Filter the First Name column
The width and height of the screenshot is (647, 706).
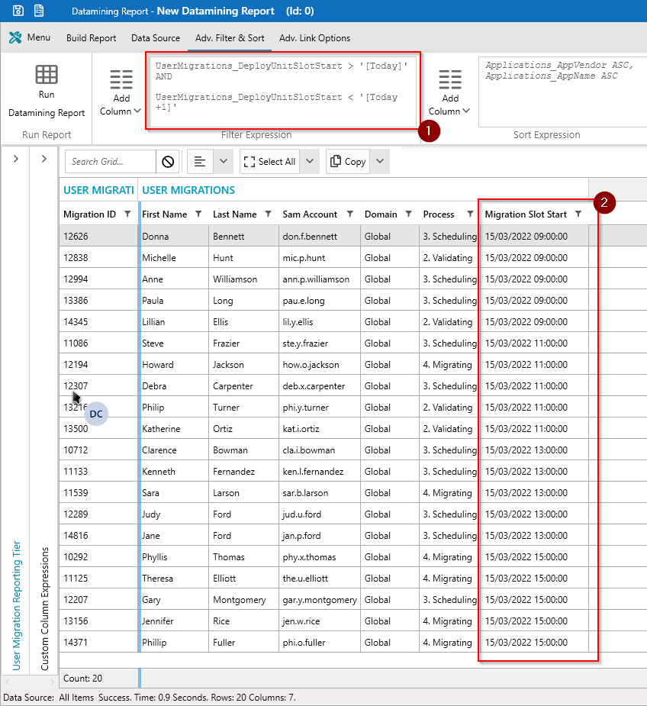click(x=198, y=214)
